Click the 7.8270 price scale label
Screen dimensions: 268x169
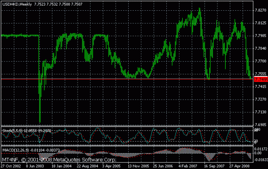coord(261,10)
